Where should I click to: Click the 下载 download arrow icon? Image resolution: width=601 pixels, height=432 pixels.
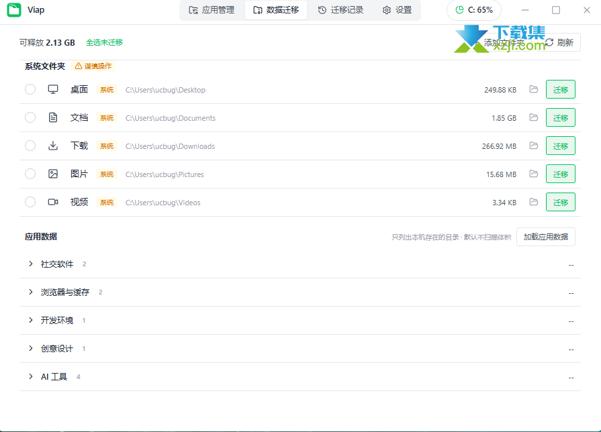tap(53, 146)
